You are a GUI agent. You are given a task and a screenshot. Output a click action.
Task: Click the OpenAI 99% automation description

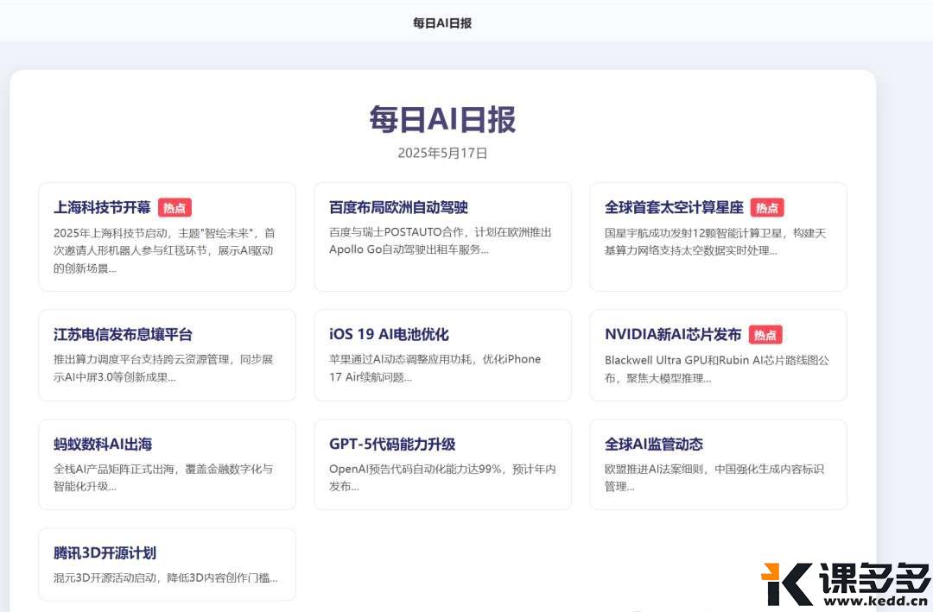[x=442, y=477]
